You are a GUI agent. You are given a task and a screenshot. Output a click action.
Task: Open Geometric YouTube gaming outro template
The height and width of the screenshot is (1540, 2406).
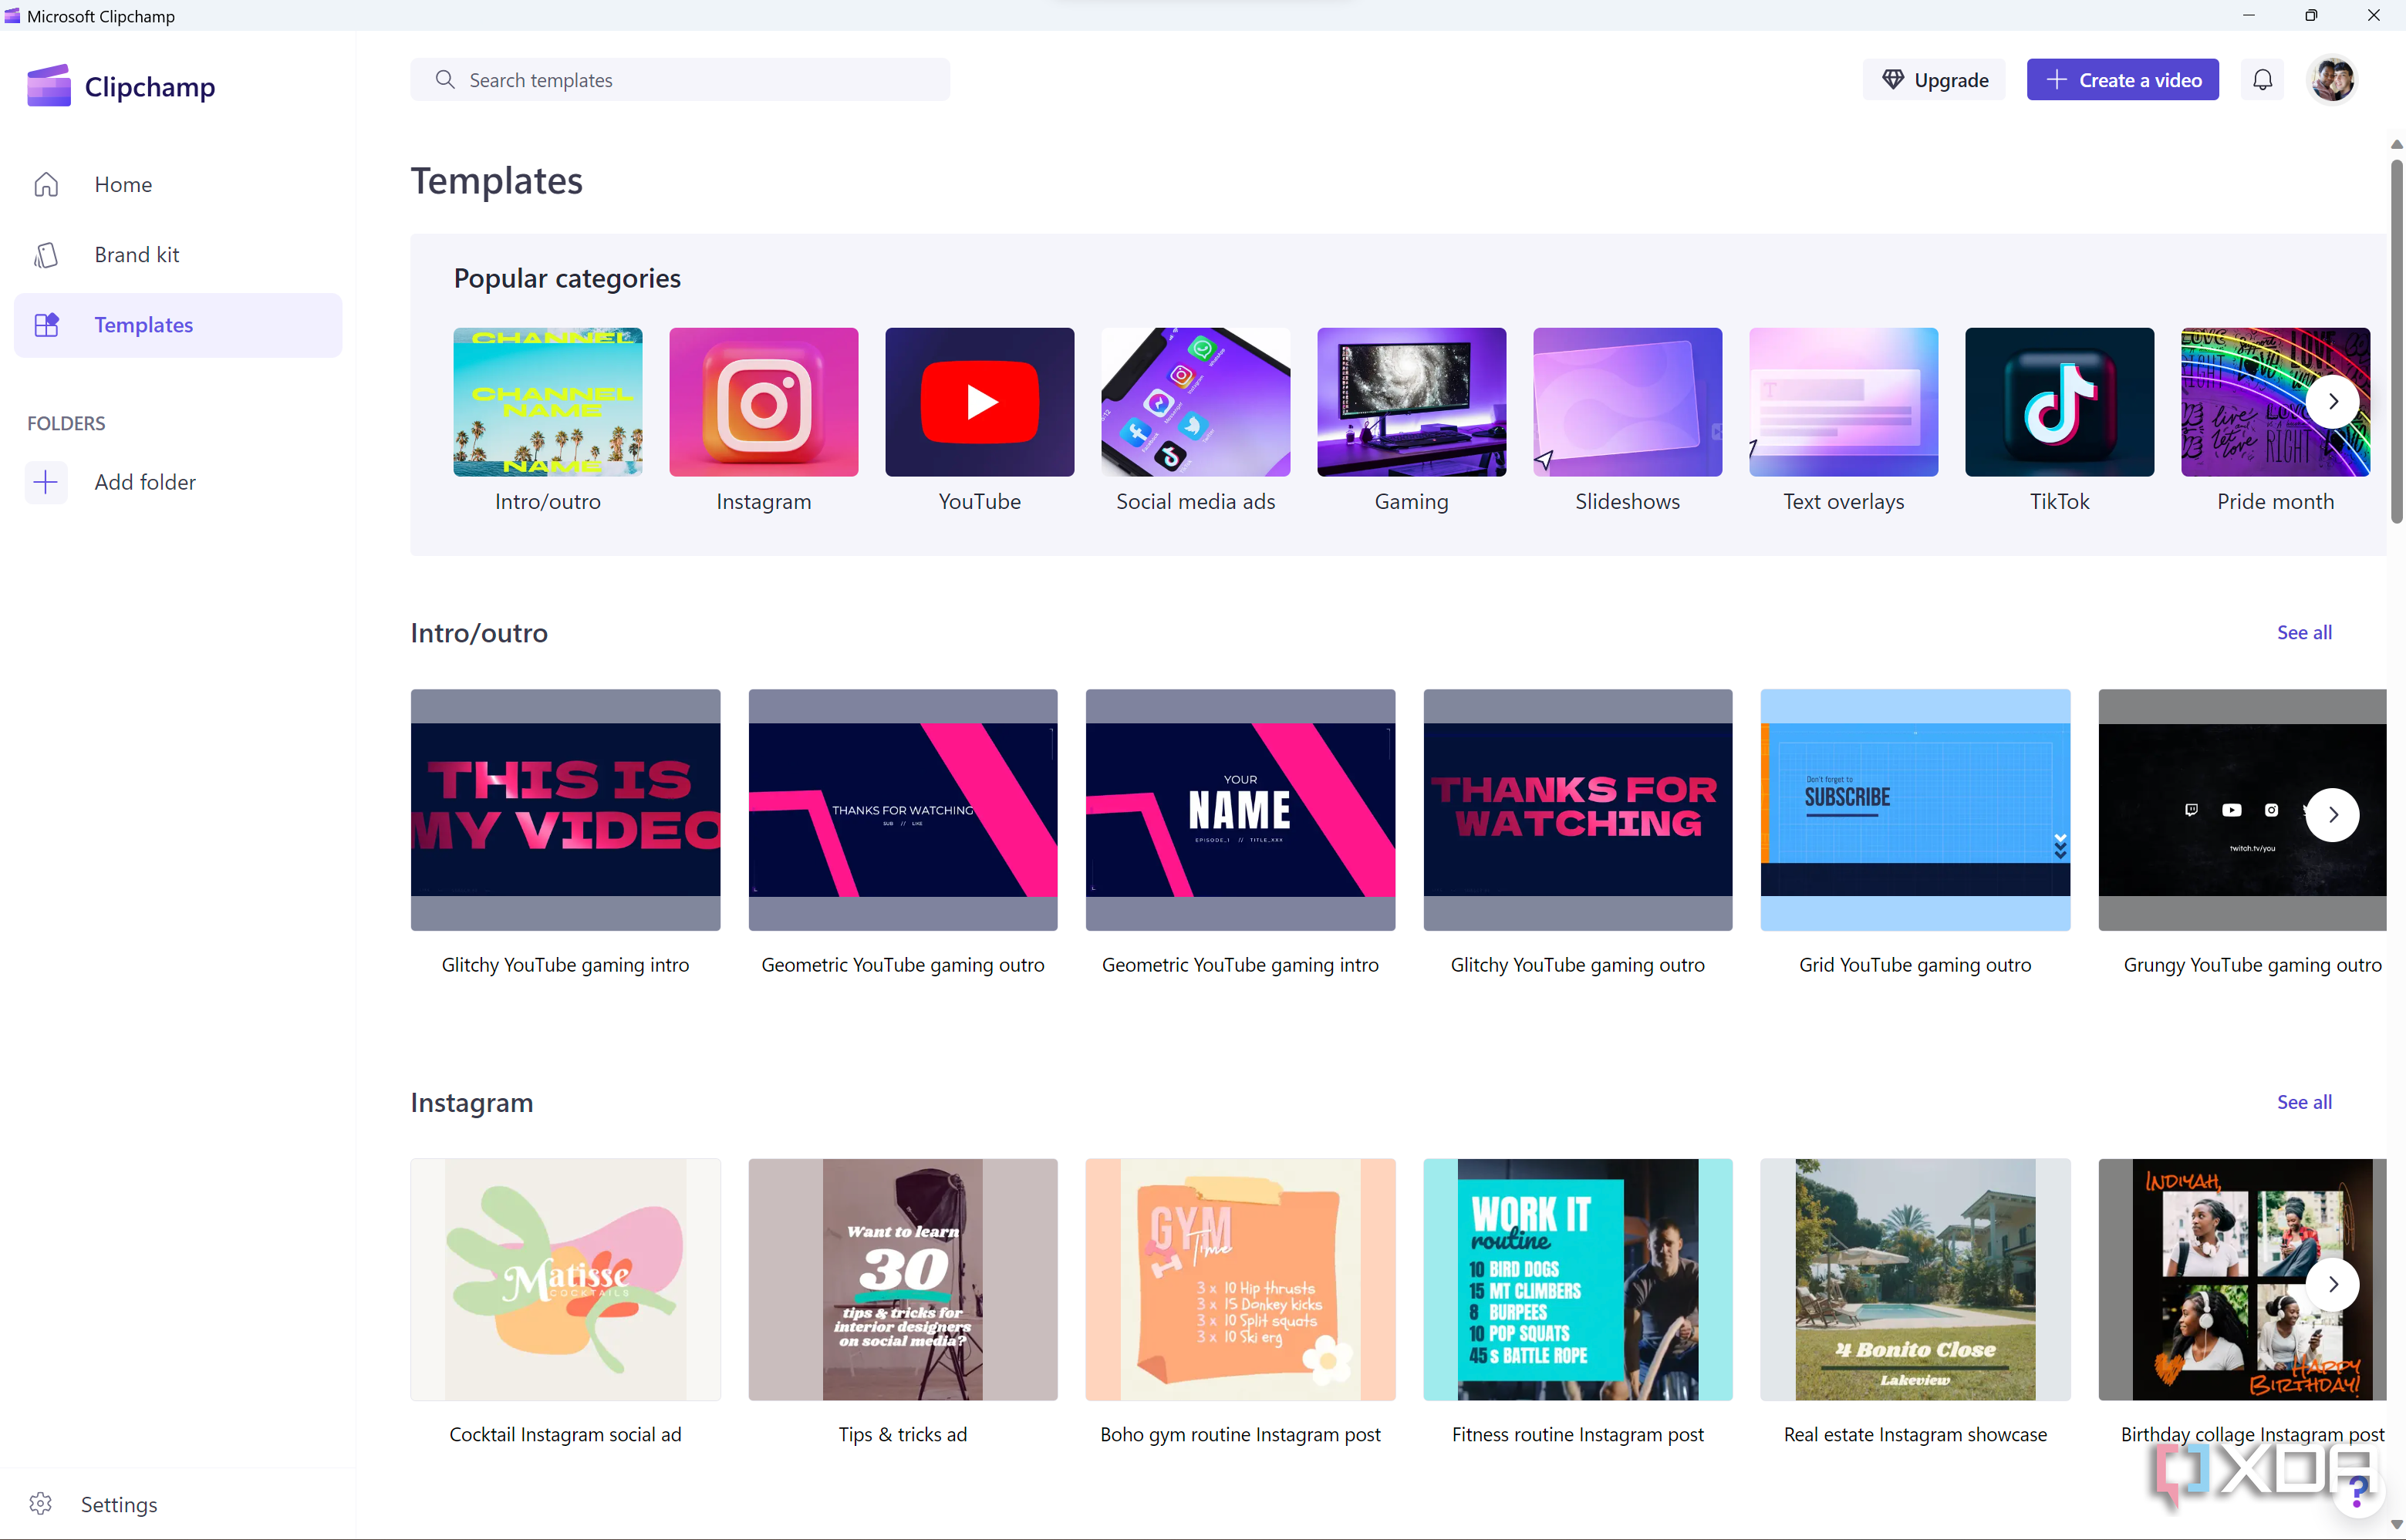pos(902,810)
